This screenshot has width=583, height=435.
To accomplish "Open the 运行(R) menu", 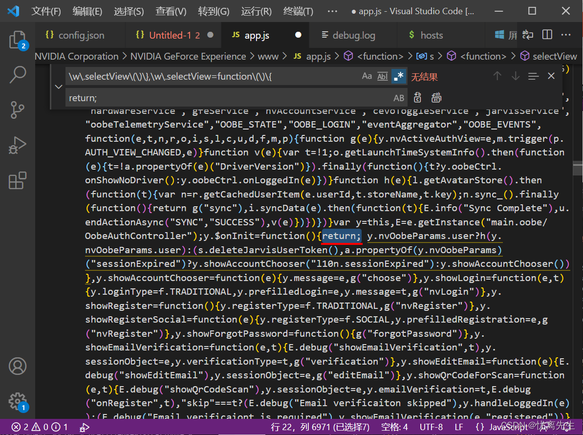I will [256, 11].
